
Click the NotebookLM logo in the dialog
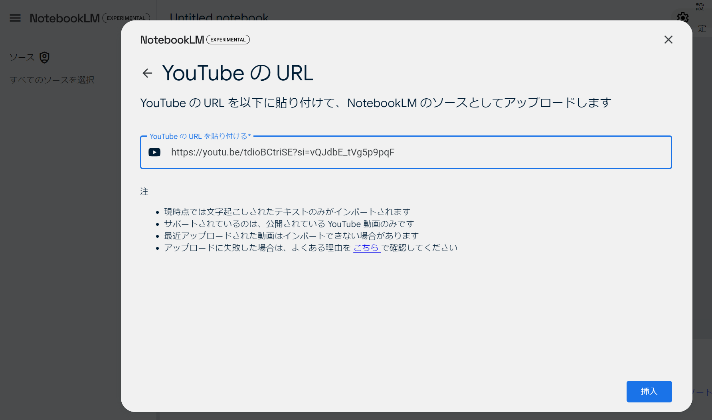point(172,40)
